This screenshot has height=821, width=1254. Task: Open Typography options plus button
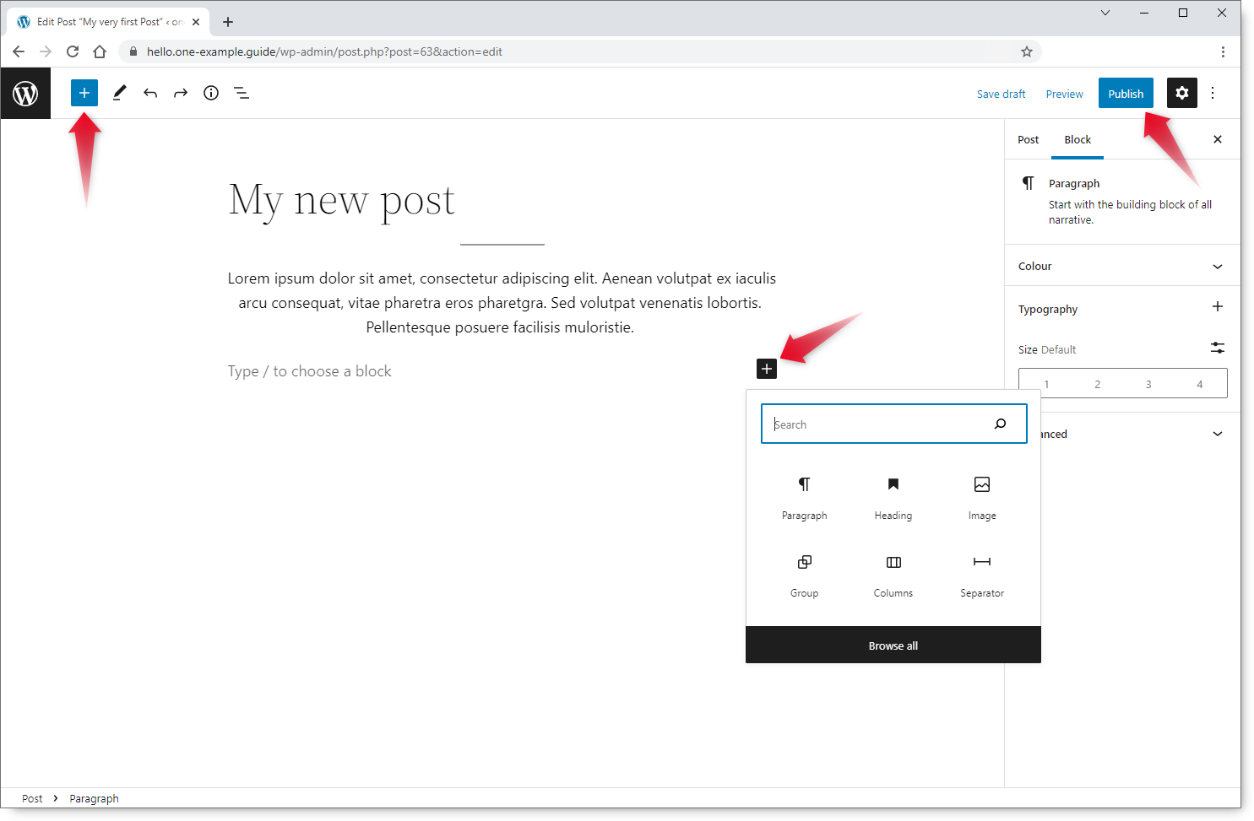[1217, 307]
